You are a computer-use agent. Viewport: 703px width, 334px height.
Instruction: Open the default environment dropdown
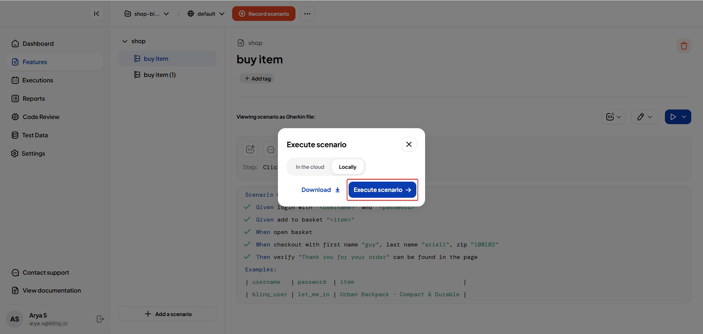coord(206,14)
